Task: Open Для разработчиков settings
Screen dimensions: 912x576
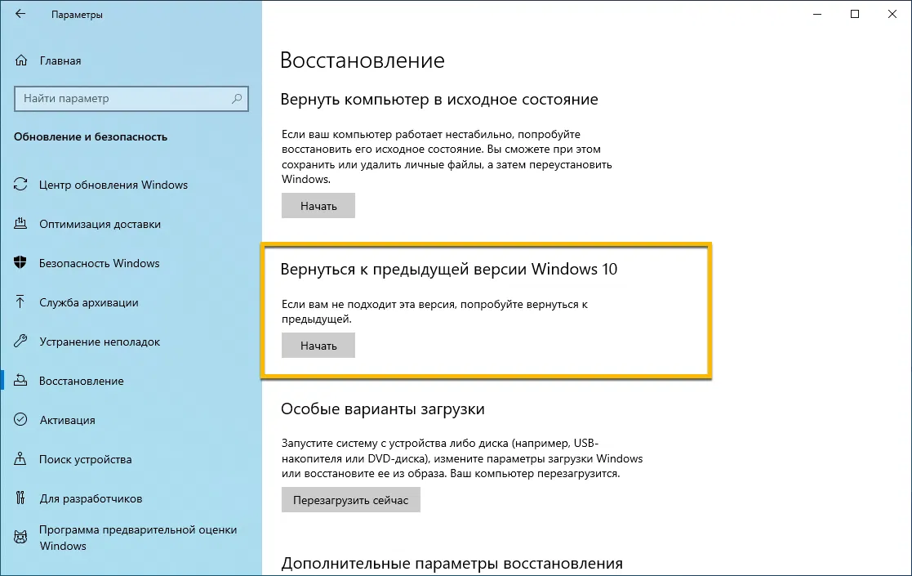Action: (x=91, y=498)
